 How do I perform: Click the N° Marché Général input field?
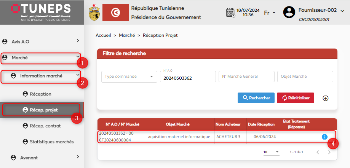click(246, 77)
